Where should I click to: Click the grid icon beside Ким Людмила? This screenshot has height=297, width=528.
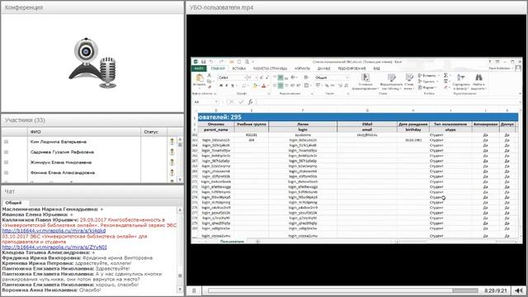6,142
